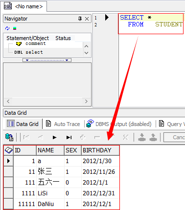Select name cell '五六一'

pos(50,182)
